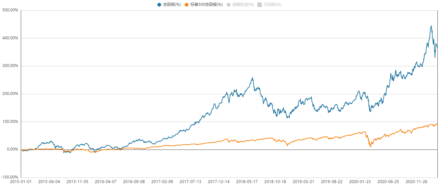
Task: Click the blue line's highest peak near 440%
Action: 431,26
